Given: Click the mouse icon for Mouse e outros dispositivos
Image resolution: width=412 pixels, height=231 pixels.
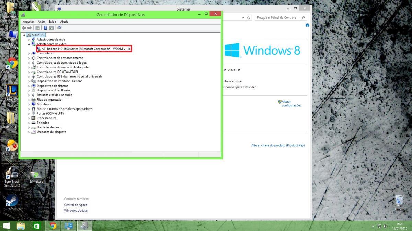Looking at the screenshot, I should tap(33, 109).
